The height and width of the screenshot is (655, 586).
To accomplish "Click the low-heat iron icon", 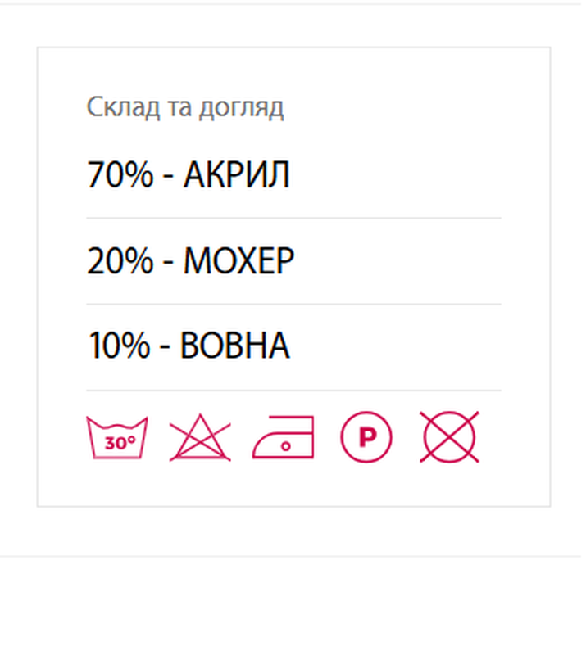I will pos(284,437).
